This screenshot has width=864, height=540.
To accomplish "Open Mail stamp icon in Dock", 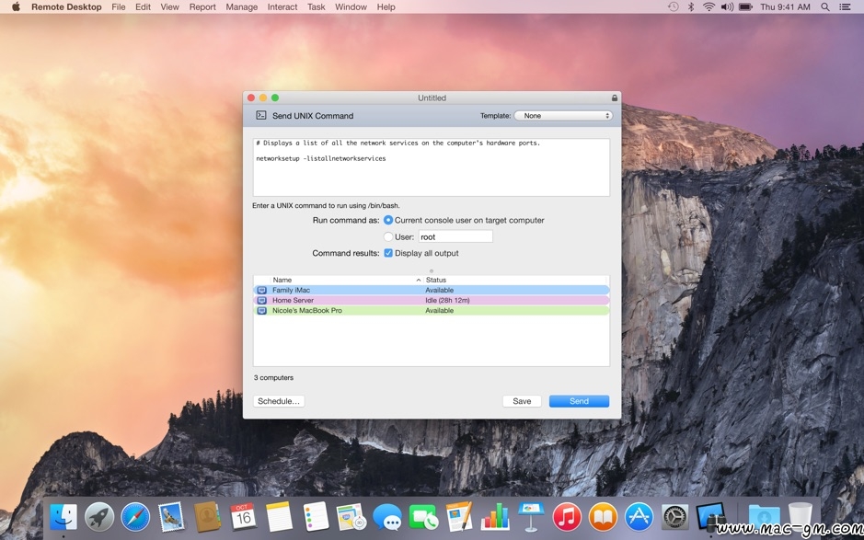I will pos(171,517).
